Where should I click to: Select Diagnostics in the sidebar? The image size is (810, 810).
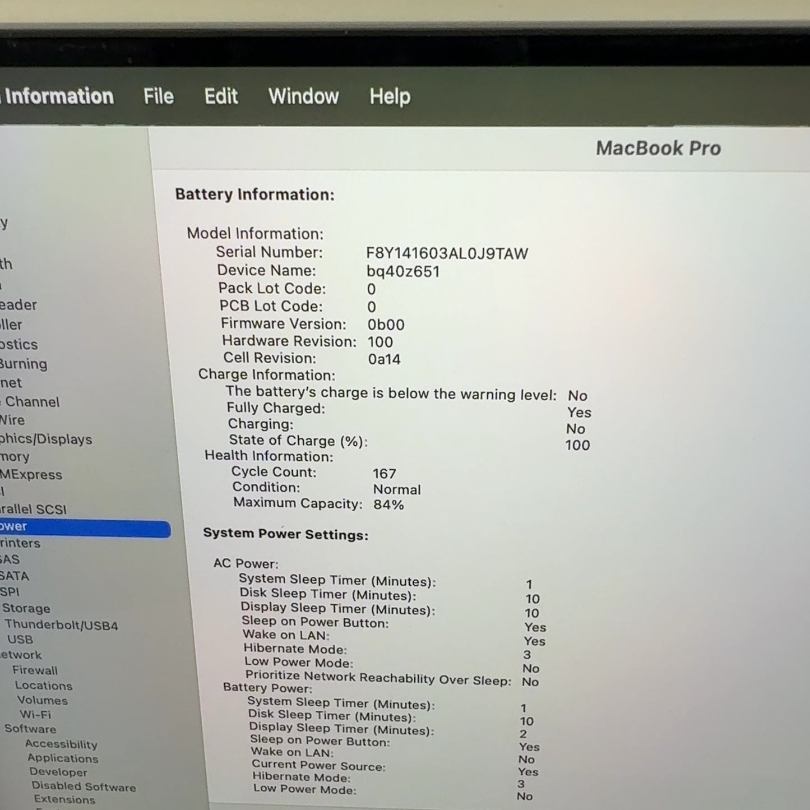(x=19, y=344)
